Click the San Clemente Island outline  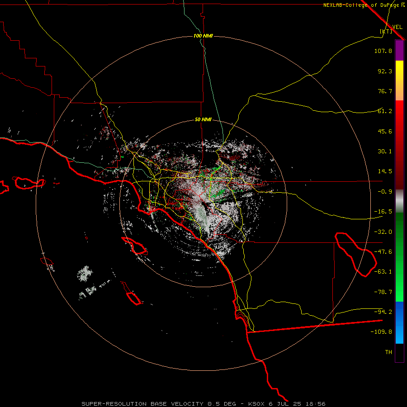click(x=132, y=293)
